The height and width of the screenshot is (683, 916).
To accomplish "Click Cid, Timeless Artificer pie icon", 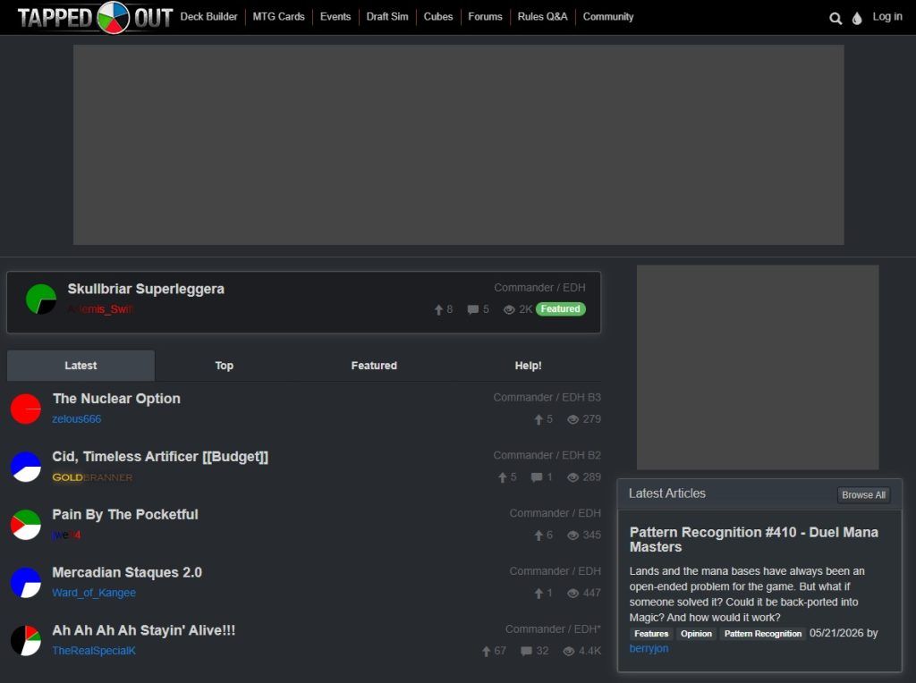I will [26, 467].
